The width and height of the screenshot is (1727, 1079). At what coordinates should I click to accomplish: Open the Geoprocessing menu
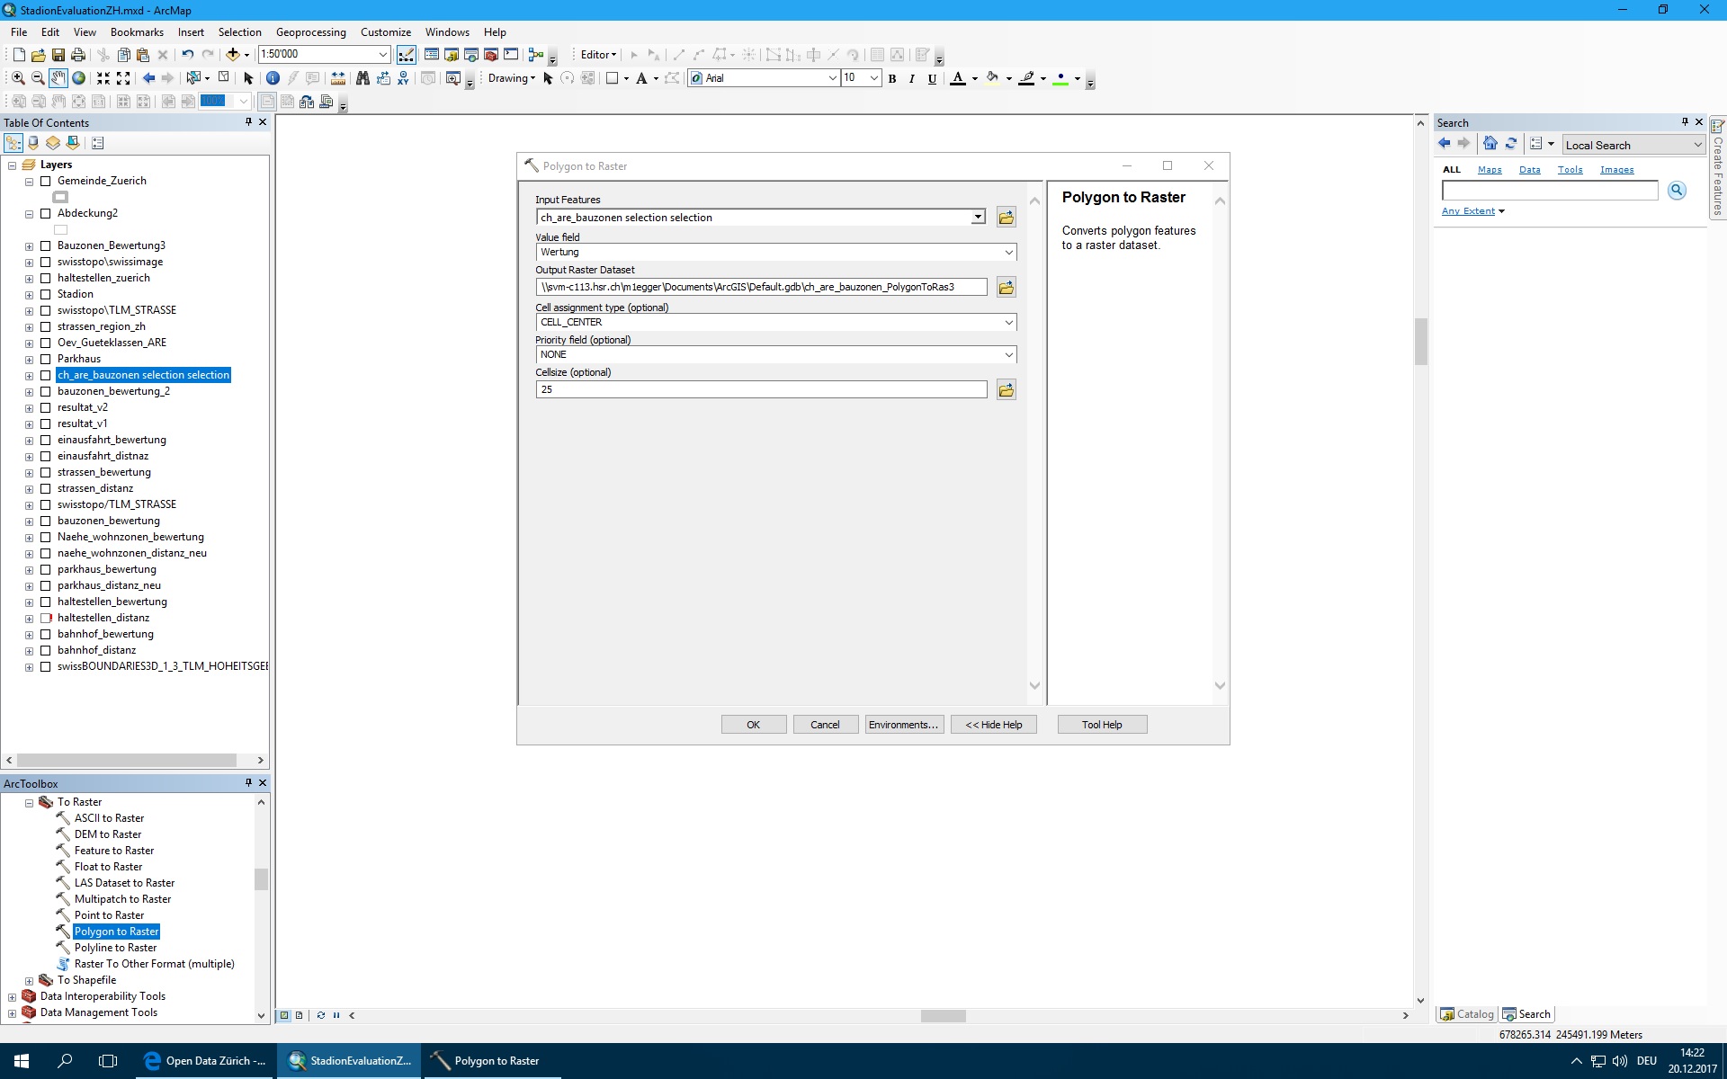pos(310,32)
